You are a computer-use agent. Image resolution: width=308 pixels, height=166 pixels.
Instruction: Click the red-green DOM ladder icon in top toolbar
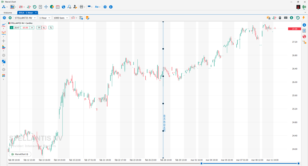coord(29,7)
